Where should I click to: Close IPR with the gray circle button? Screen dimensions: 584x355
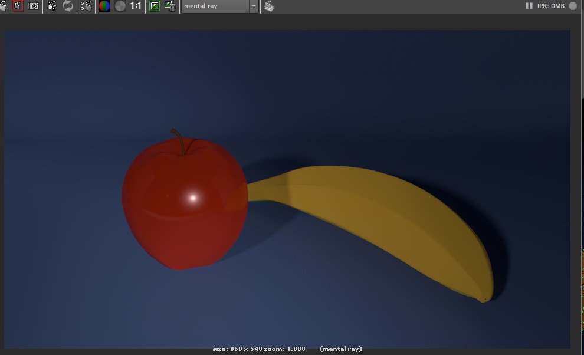pyautogui.click(x=573, y=6)
